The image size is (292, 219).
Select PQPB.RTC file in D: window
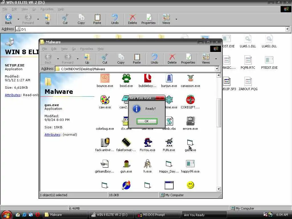(248, 63)
